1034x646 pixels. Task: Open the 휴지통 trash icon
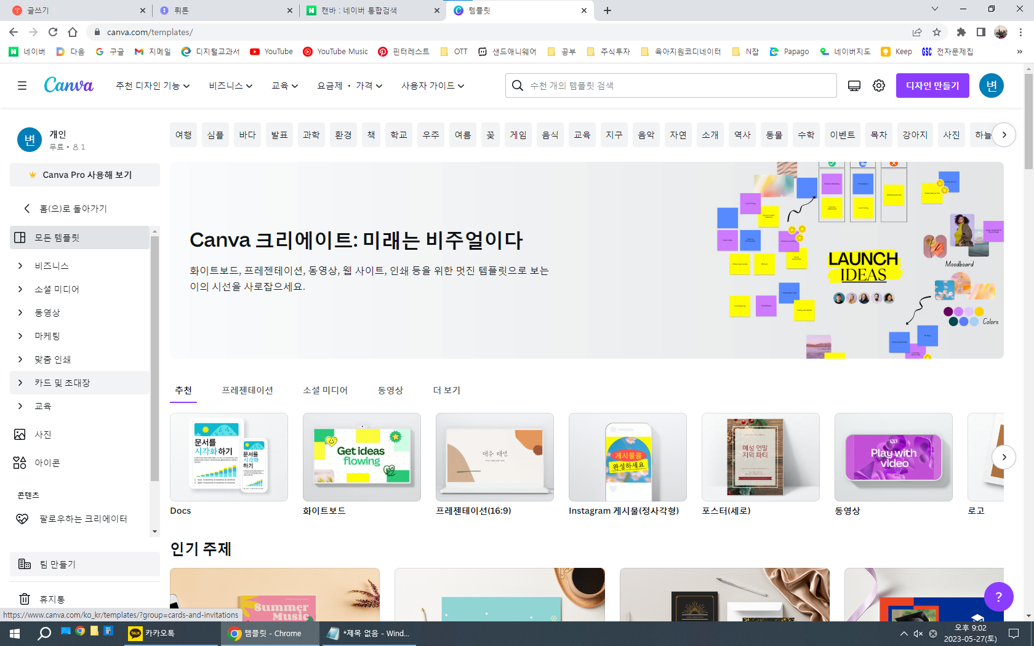click(x=25, y=599)
